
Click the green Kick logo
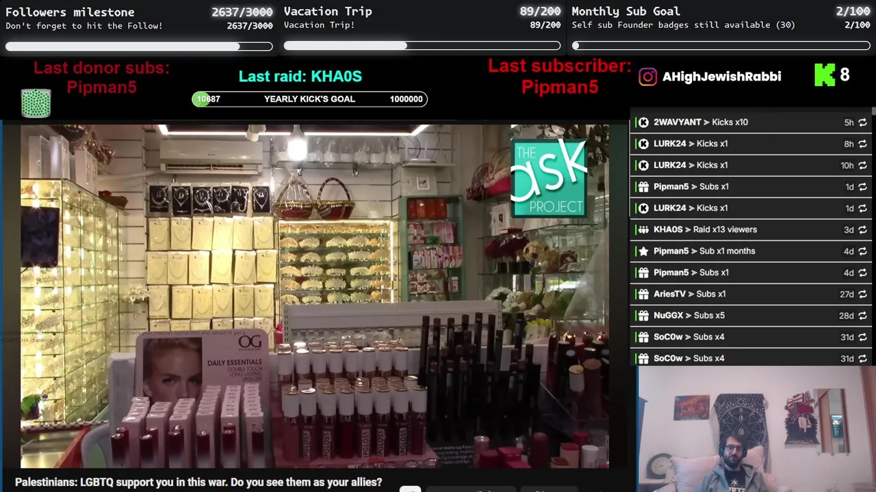point(825,75)
